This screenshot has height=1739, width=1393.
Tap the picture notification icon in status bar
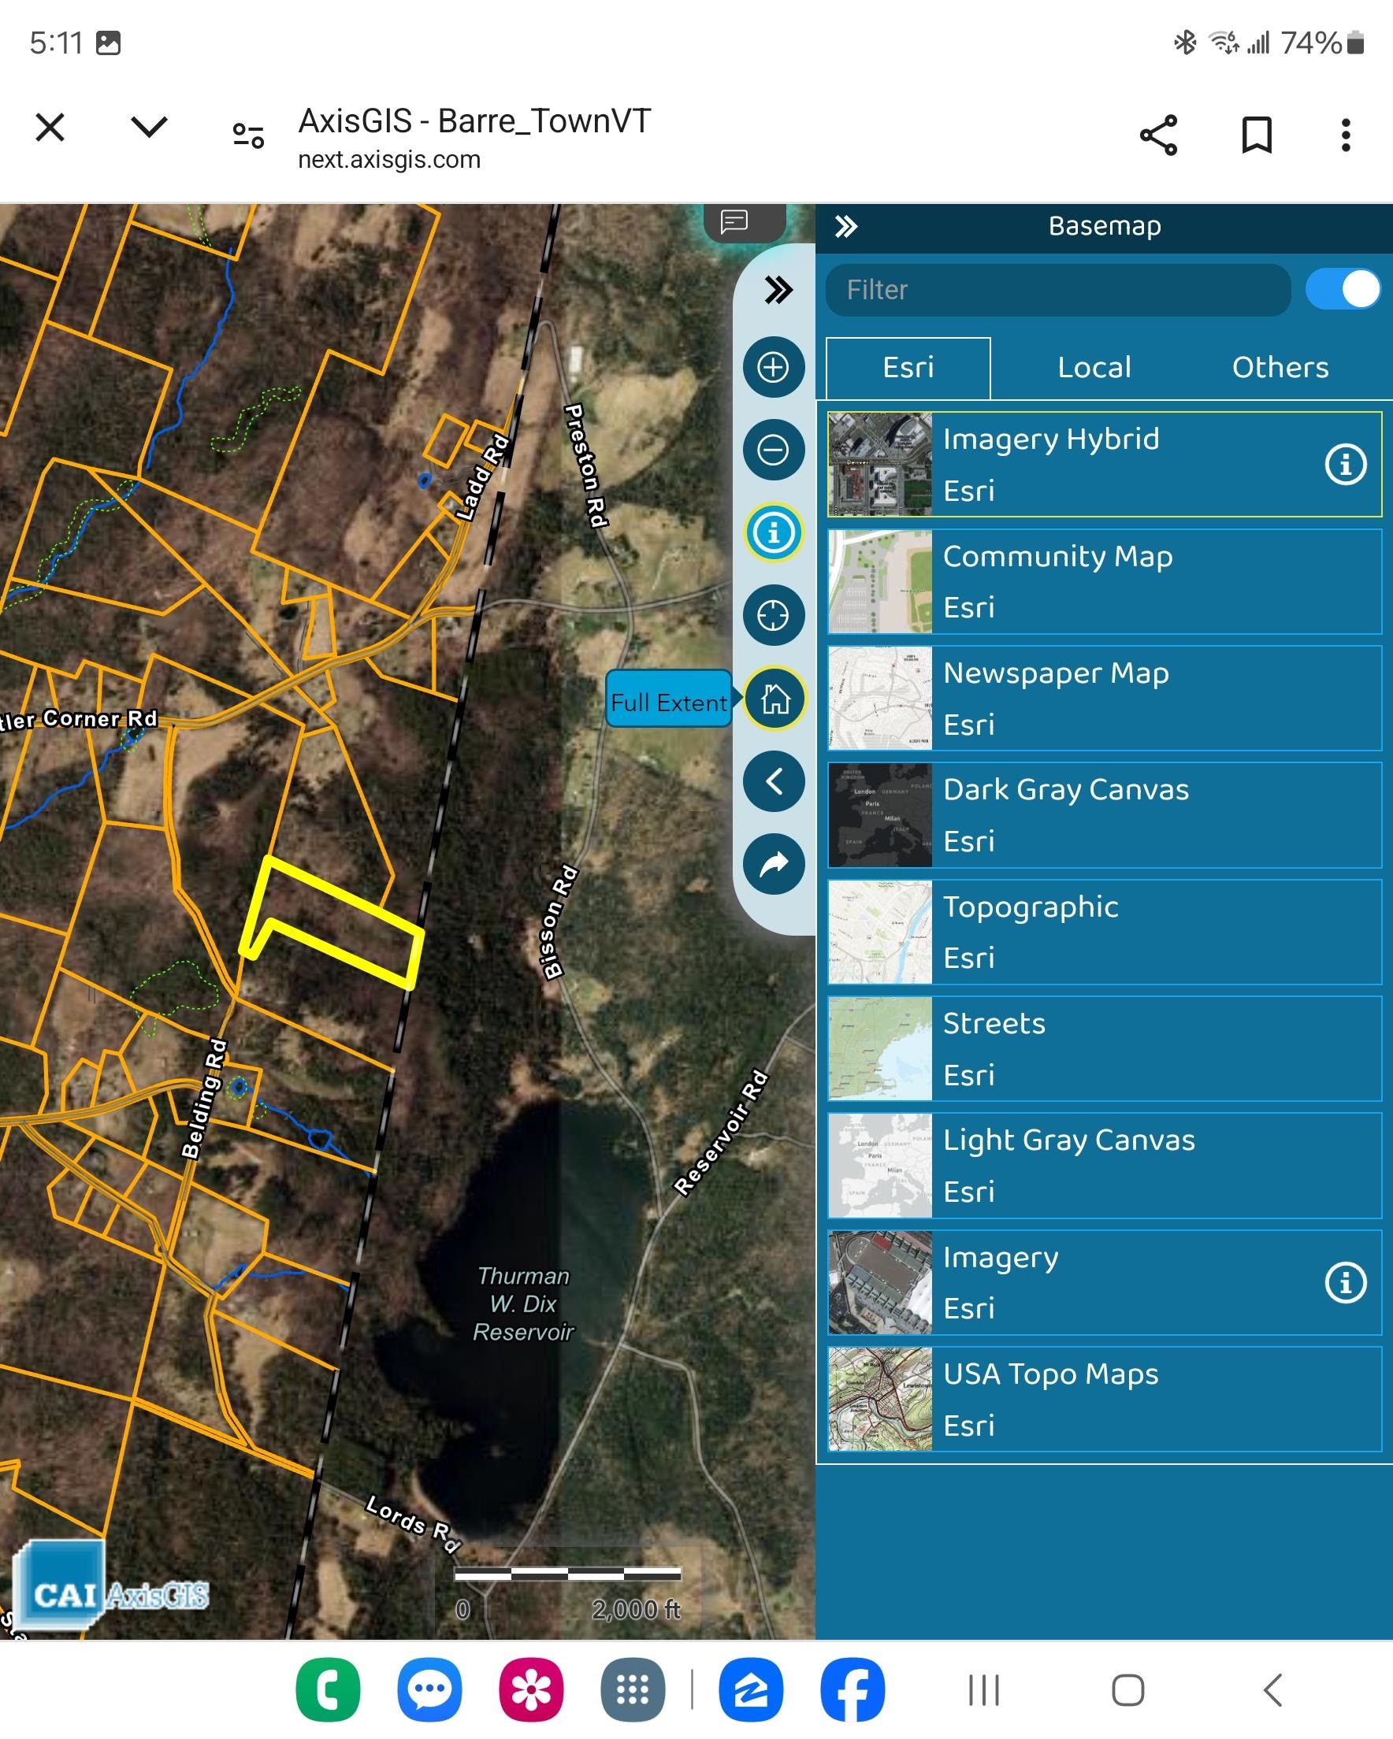(x=108, y=43)
